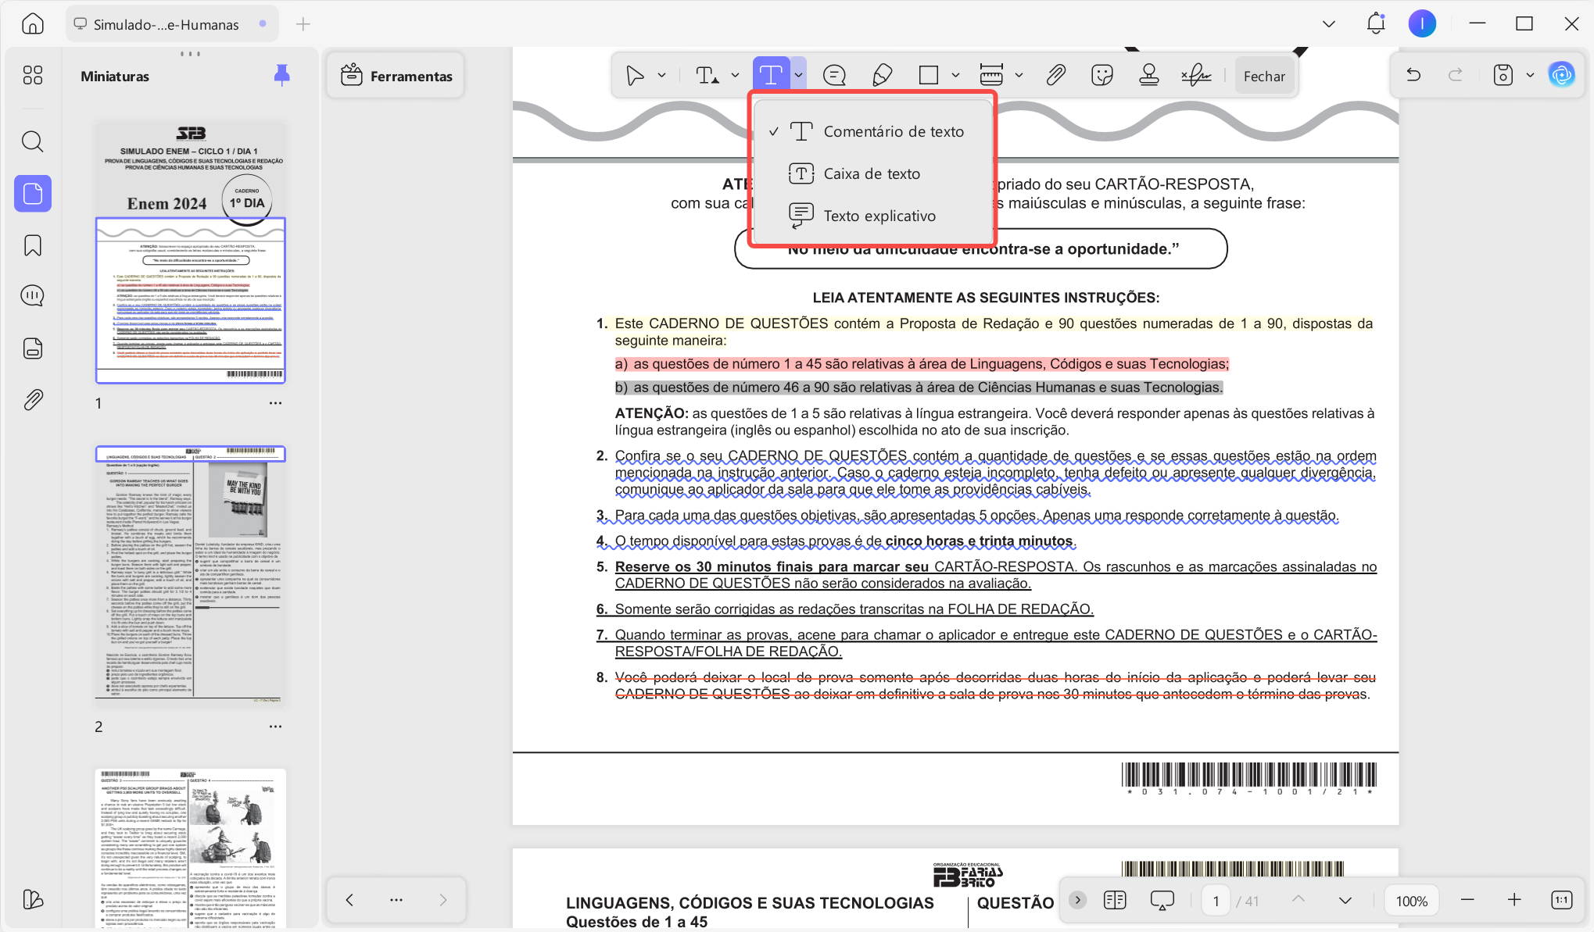Select the cursor pointer tool
This screenshot has height=932, width=1594.
[x=635, y=75]
